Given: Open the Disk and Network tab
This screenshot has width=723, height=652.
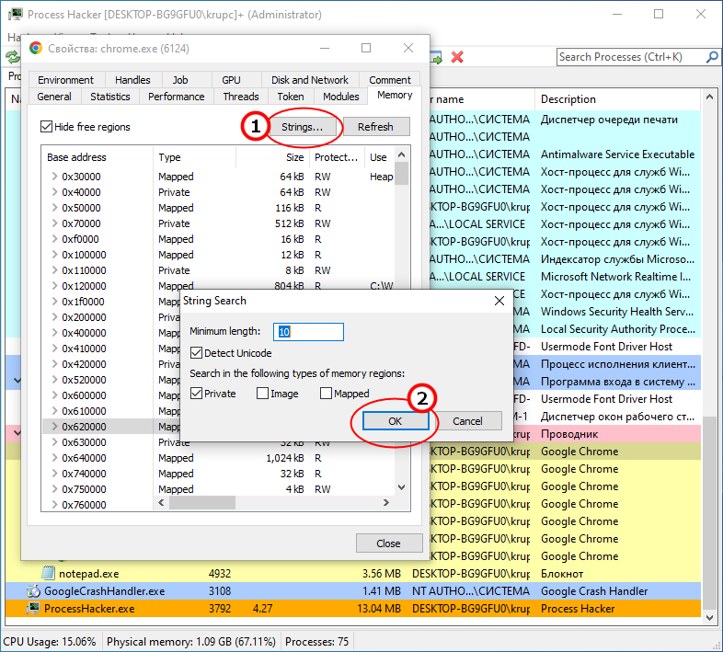Looking at the screenshot, I should tap(309, 80).
